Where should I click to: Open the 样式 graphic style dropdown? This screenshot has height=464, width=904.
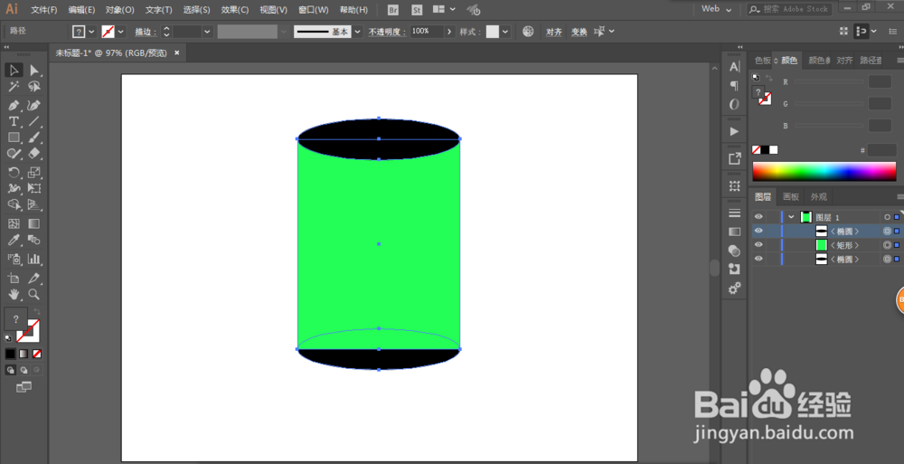click(505, 32)
